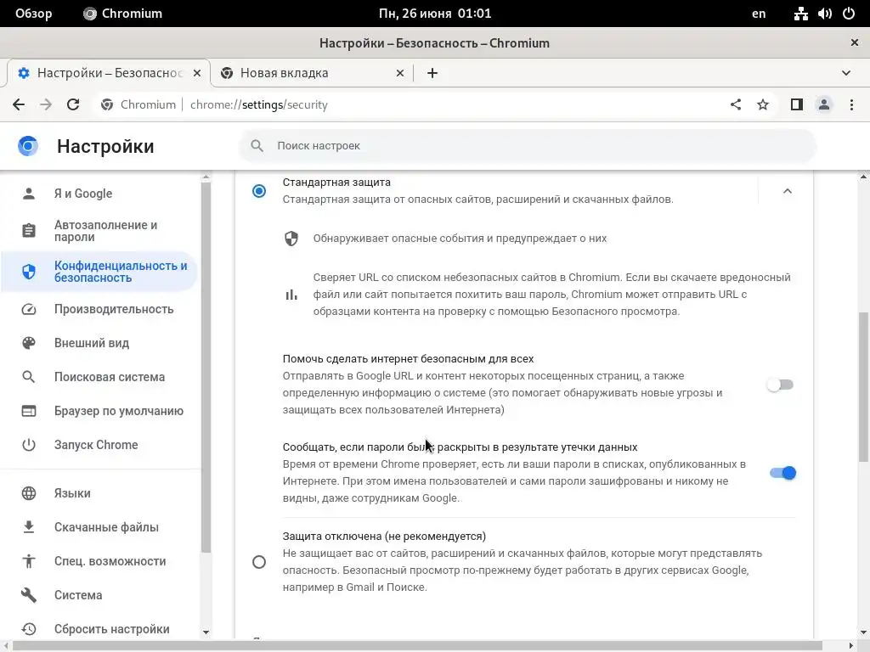870x652 pixels.
Task: Bookmark this page with the star
Action: (763, 104)
